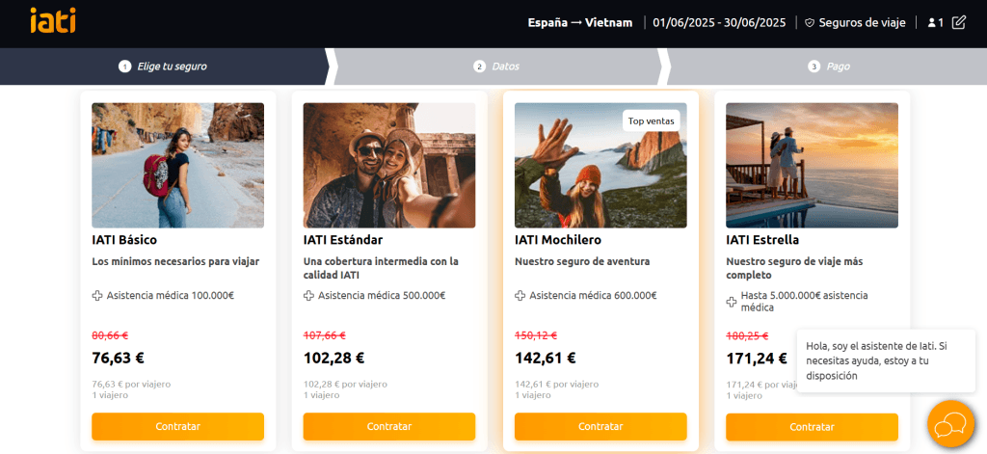Open the chat assistant bubble icon
Image resolution: width=987 pixels, height=454 pixels.
pyautogui.click(x=950, y=424)
